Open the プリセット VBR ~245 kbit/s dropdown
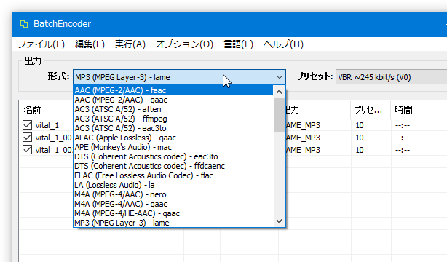 point(391,77)
